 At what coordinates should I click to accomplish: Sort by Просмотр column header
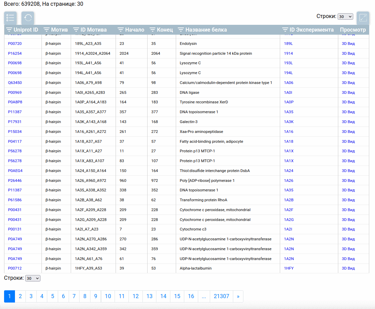pyautogui.click(x=353, y=30)
